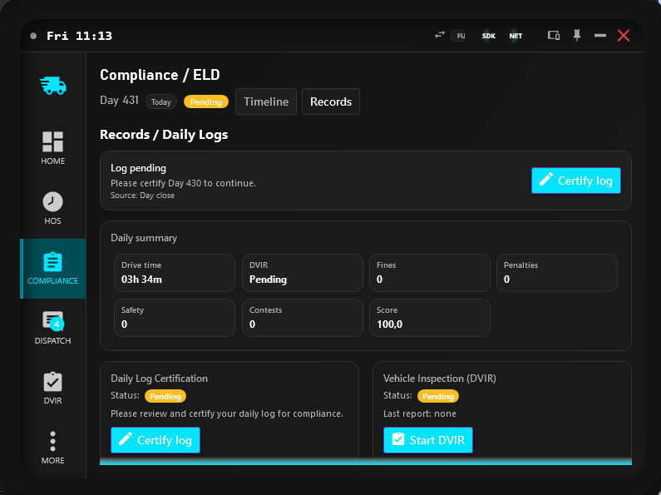Select the Penalties summary tile
661x495 pixels.
point(557,273)
